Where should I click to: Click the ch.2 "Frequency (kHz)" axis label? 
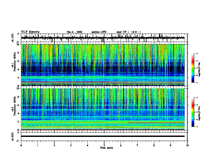[15, 106]
